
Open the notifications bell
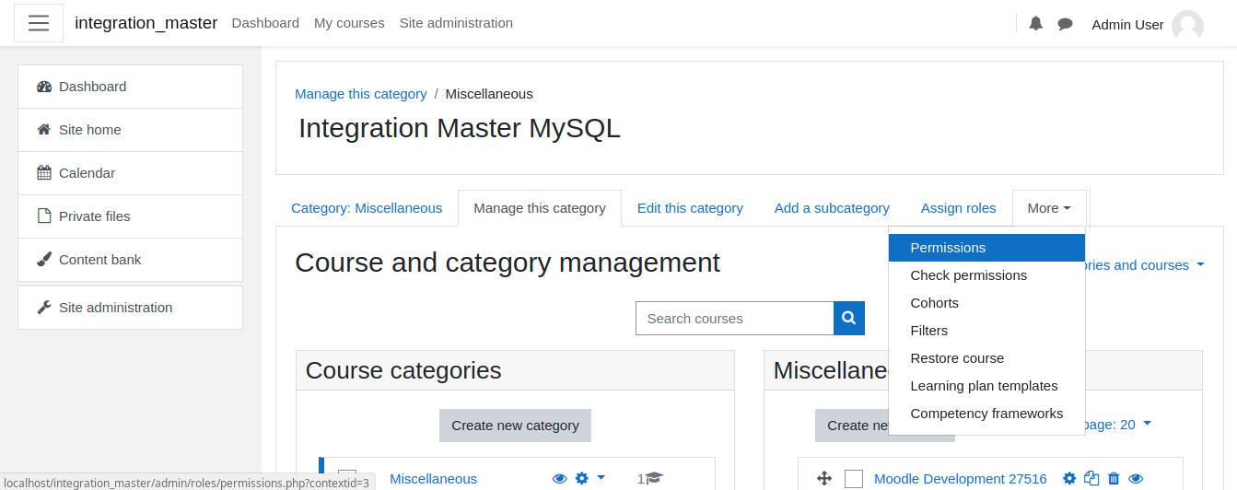tap(1035, 24)
